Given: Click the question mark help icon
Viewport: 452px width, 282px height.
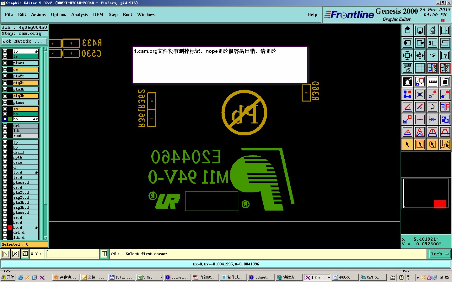Looking at the screenshot, I should [x=445, y=55].
